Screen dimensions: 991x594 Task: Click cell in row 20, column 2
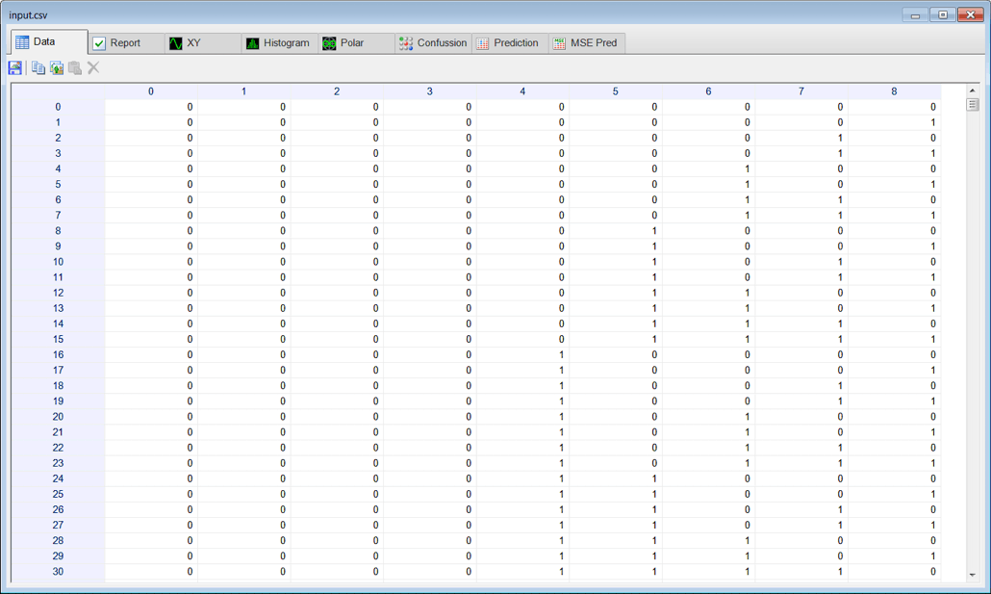coord(337,417)
